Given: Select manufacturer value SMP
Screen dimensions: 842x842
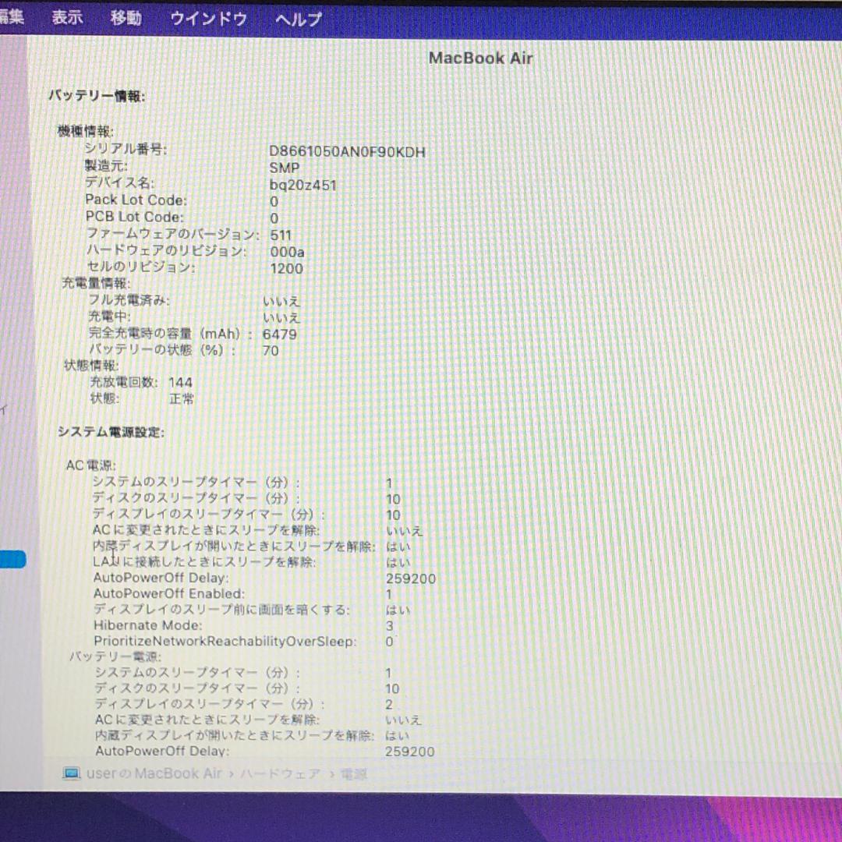Looking at the screenshot, I should (284, 168).
